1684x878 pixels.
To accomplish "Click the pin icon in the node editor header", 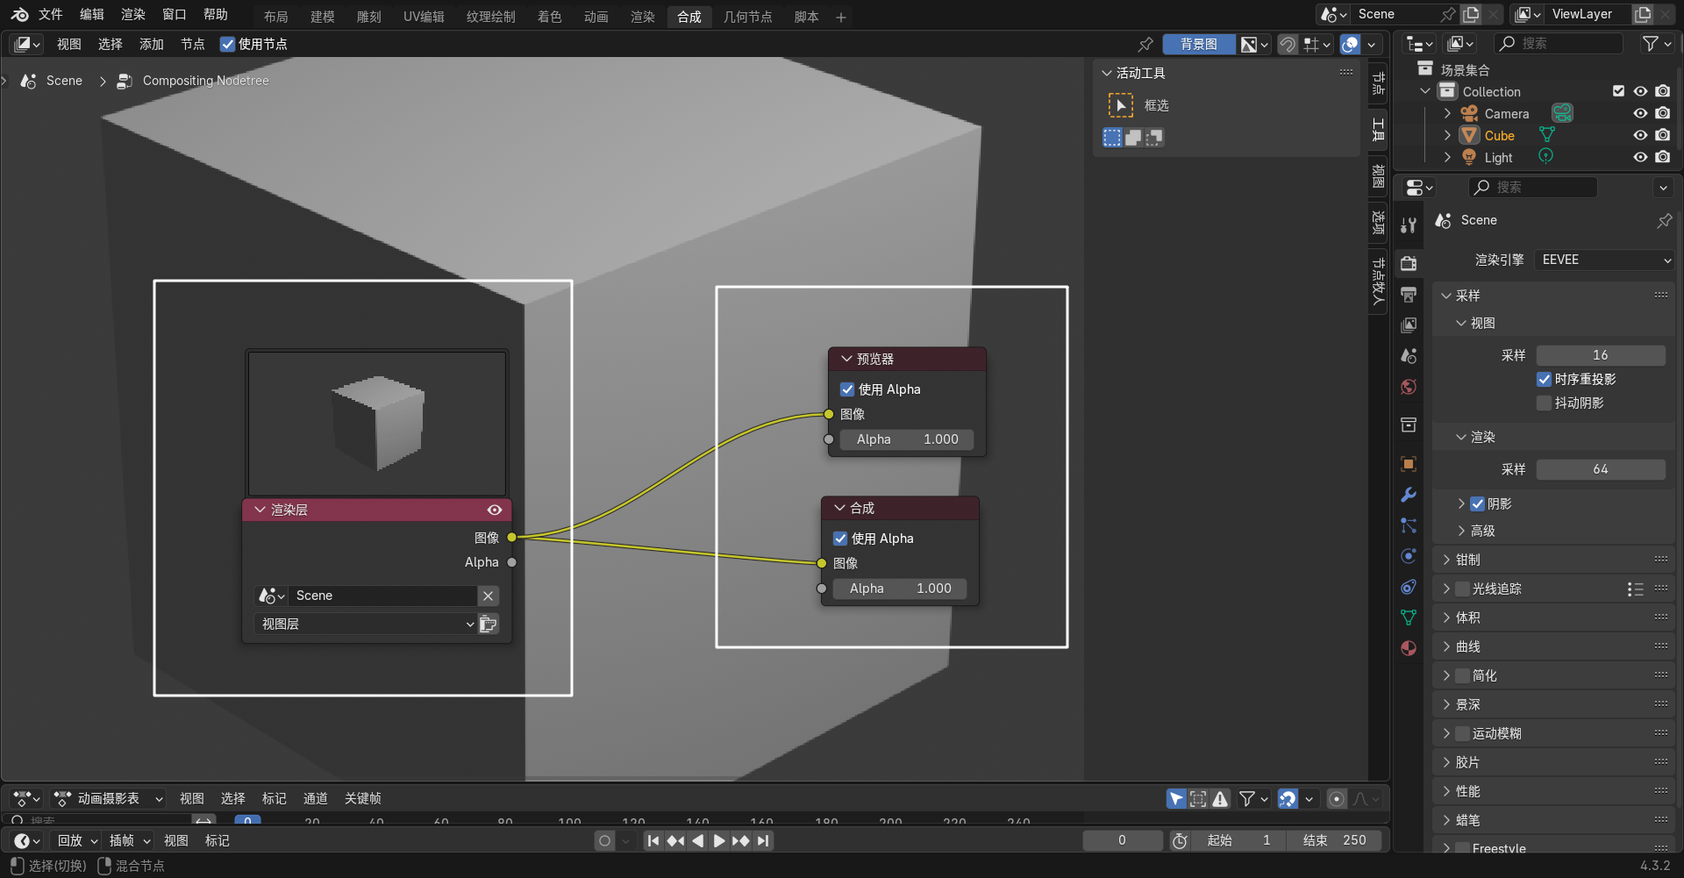I will (1145, 44).
